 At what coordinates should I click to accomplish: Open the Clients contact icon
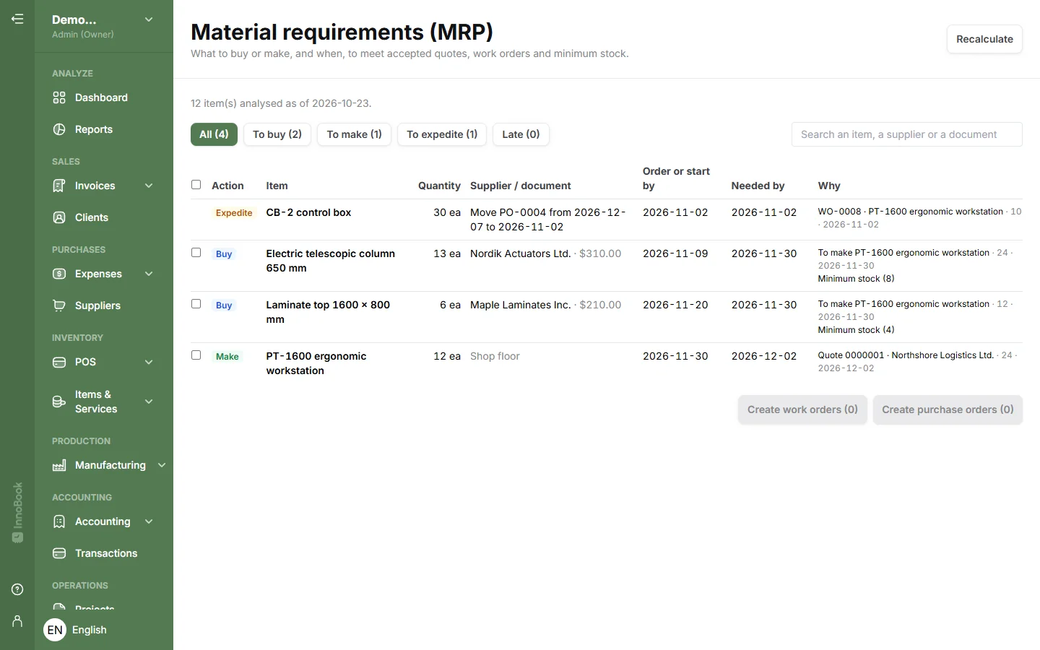click(x=59, y=217)
